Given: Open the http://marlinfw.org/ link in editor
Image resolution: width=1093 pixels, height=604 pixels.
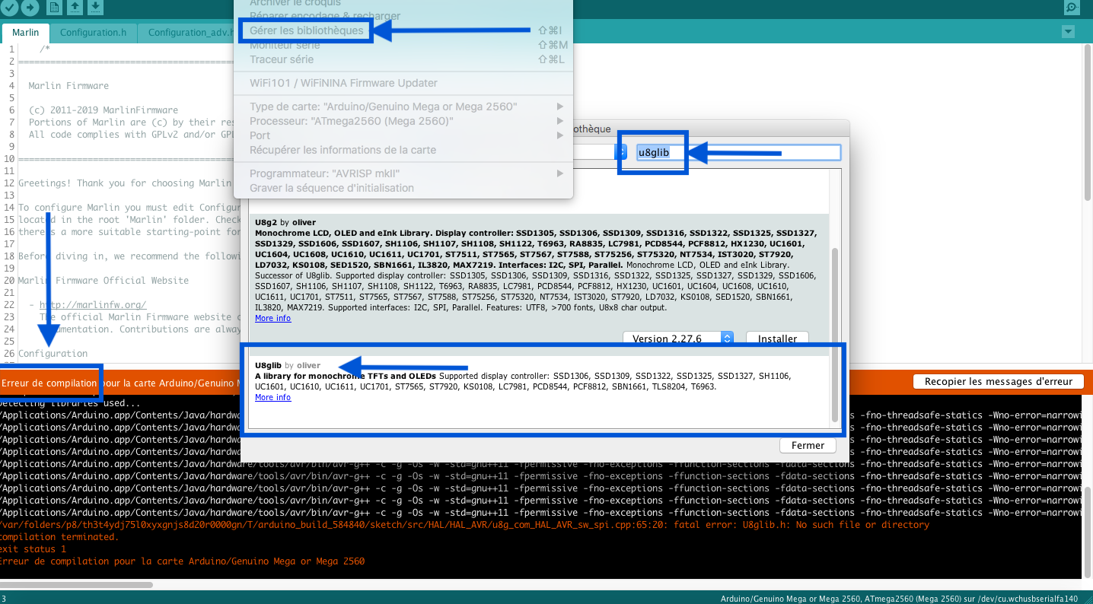Looking at the screenshot, I should coord(93,304).
